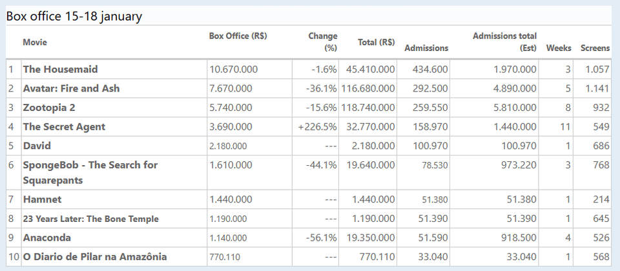620x271 pixels.
Task: Open O Diario de Pilar na Amazônia
Action: (x=95, y=257)
